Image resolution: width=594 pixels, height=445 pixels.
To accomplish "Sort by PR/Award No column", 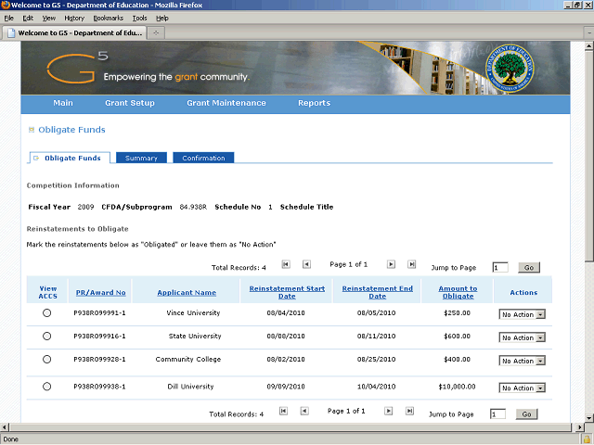I will click(101, 293).
